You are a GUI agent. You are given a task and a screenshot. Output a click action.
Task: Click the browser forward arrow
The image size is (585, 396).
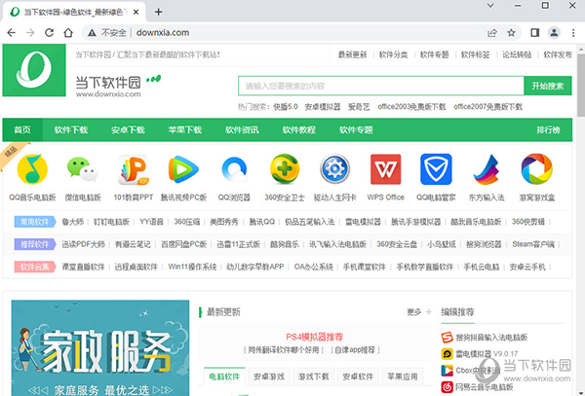pyautogui.click(x=30, y=33)
